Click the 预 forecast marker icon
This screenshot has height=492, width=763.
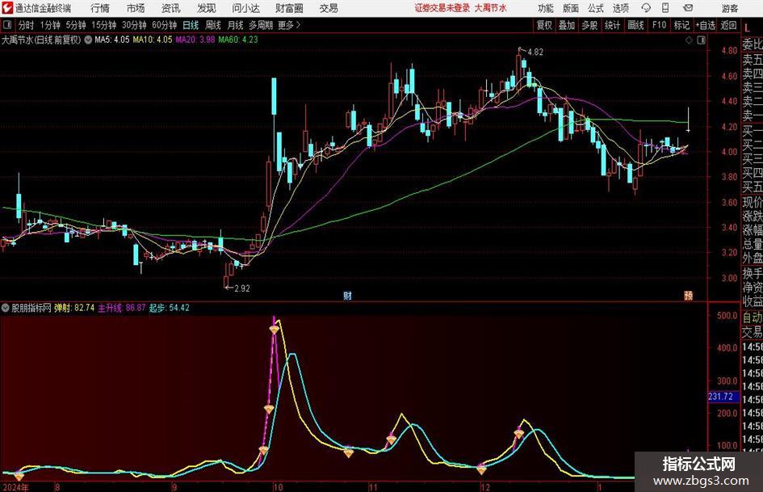click(x=689, y=295)
